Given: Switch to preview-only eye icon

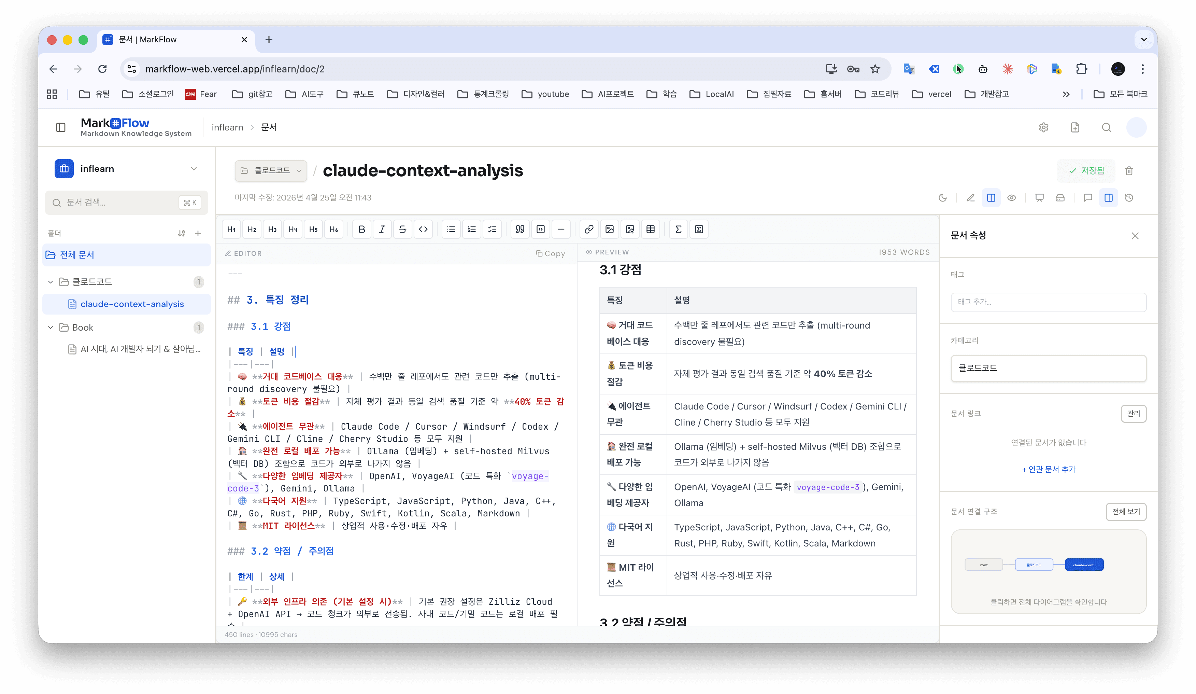Looking at the screenshot, I should [x=1011, y=198].
